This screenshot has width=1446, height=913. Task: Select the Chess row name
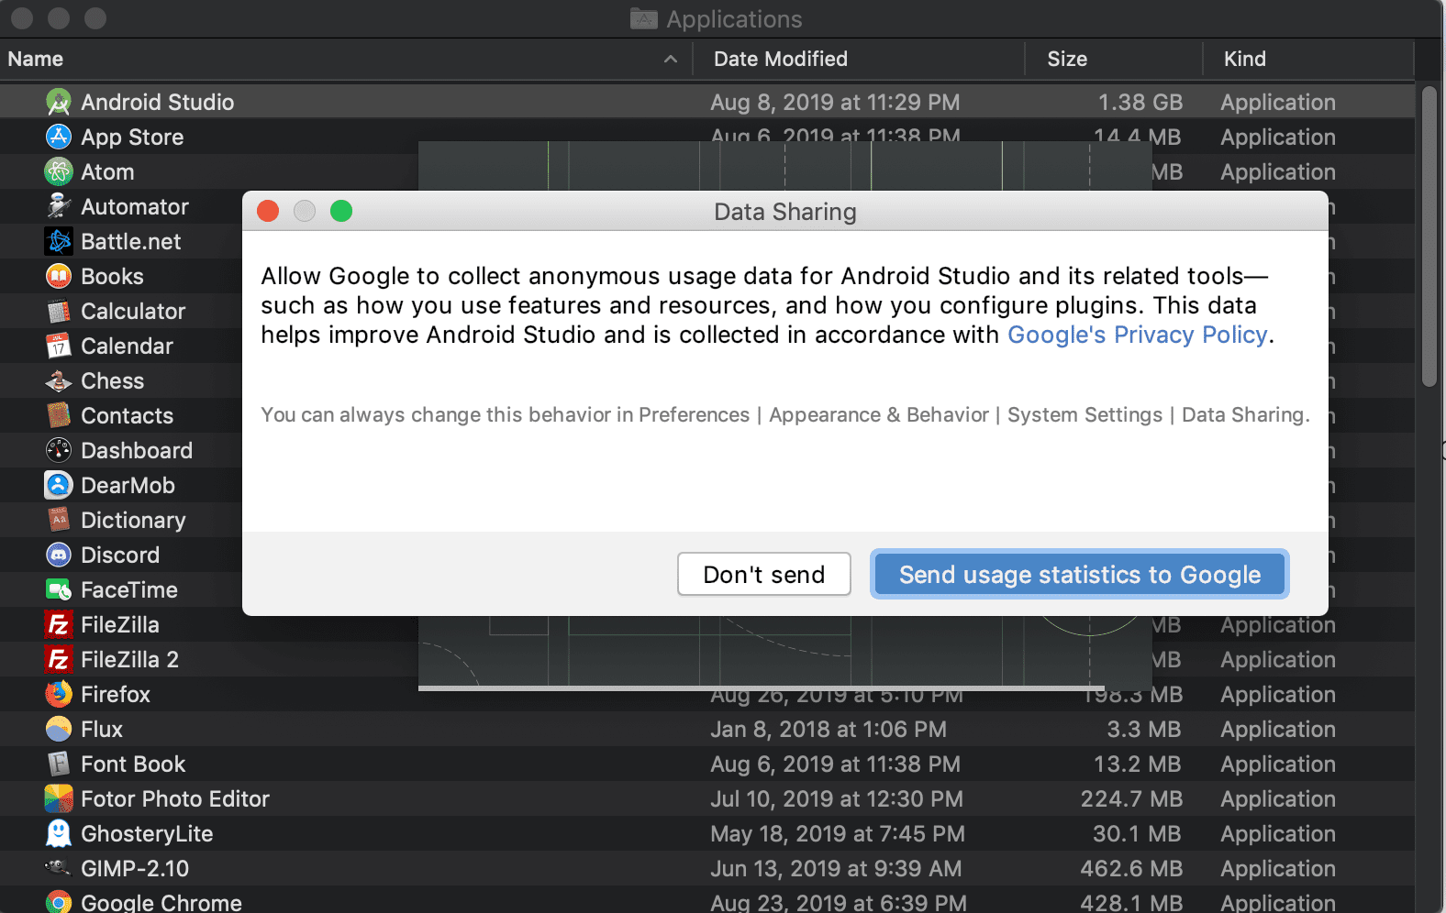pos(113,380)
